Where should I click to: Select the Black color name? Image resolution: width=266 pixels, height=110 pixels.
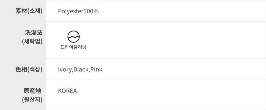click(x=81, y=70)
